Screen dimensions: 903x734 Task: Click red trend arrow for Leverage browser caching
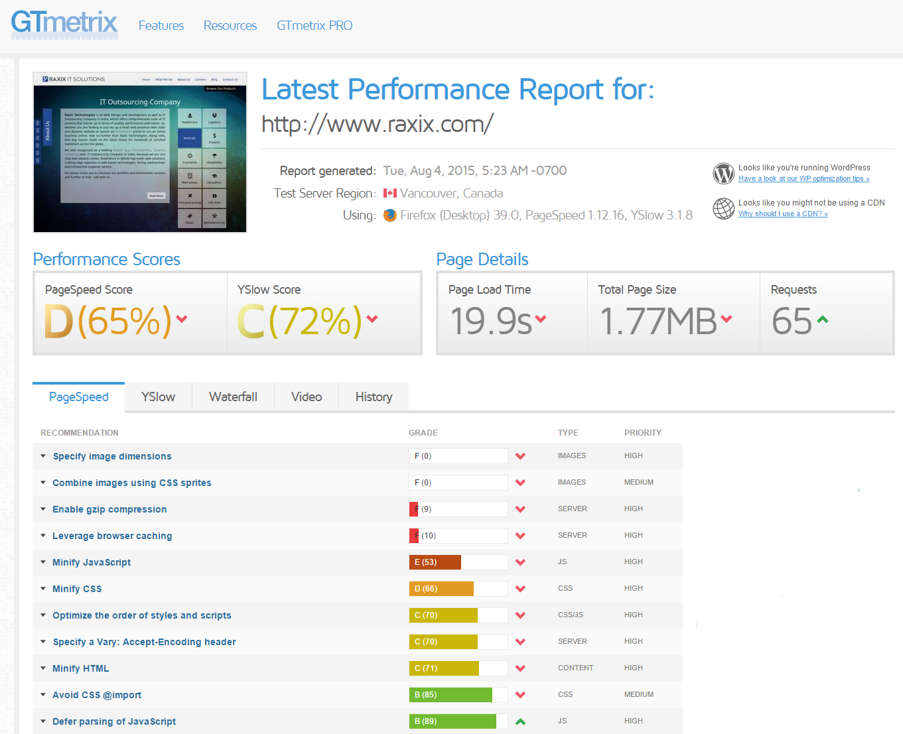coord(521,536)
